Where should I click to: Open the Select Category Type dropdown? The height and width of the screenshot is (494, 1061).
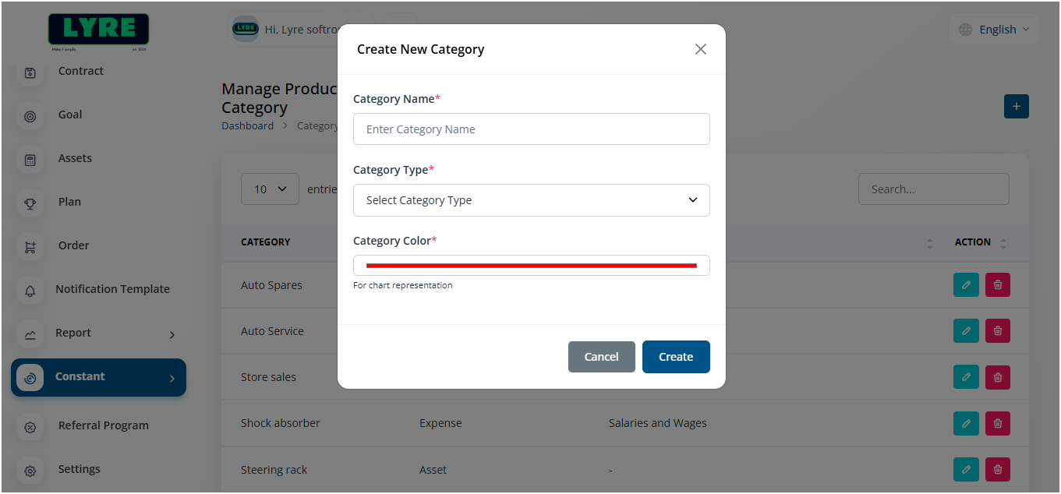(x=531, y=200)
